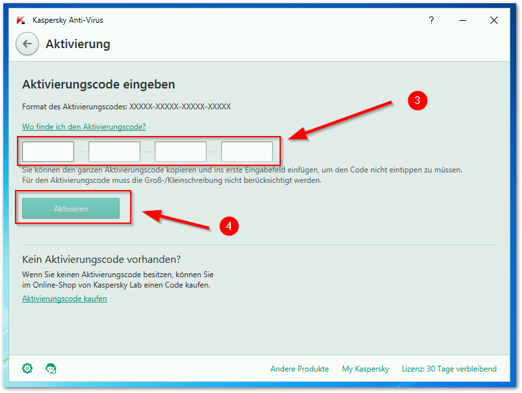This screenshot has height=393, width=522.
Task: Open the 'My Kaspersky' link
Action: 365,369
